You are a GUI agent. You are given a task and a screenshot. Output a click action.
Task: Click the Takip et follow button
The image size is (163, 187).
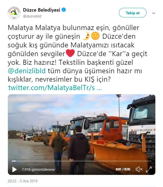(133, 13)
